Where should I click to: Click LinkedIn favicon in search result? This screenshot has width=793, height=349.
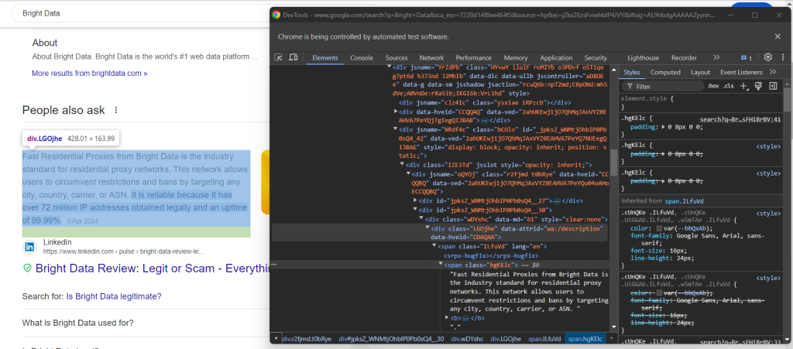click(29, 247)
